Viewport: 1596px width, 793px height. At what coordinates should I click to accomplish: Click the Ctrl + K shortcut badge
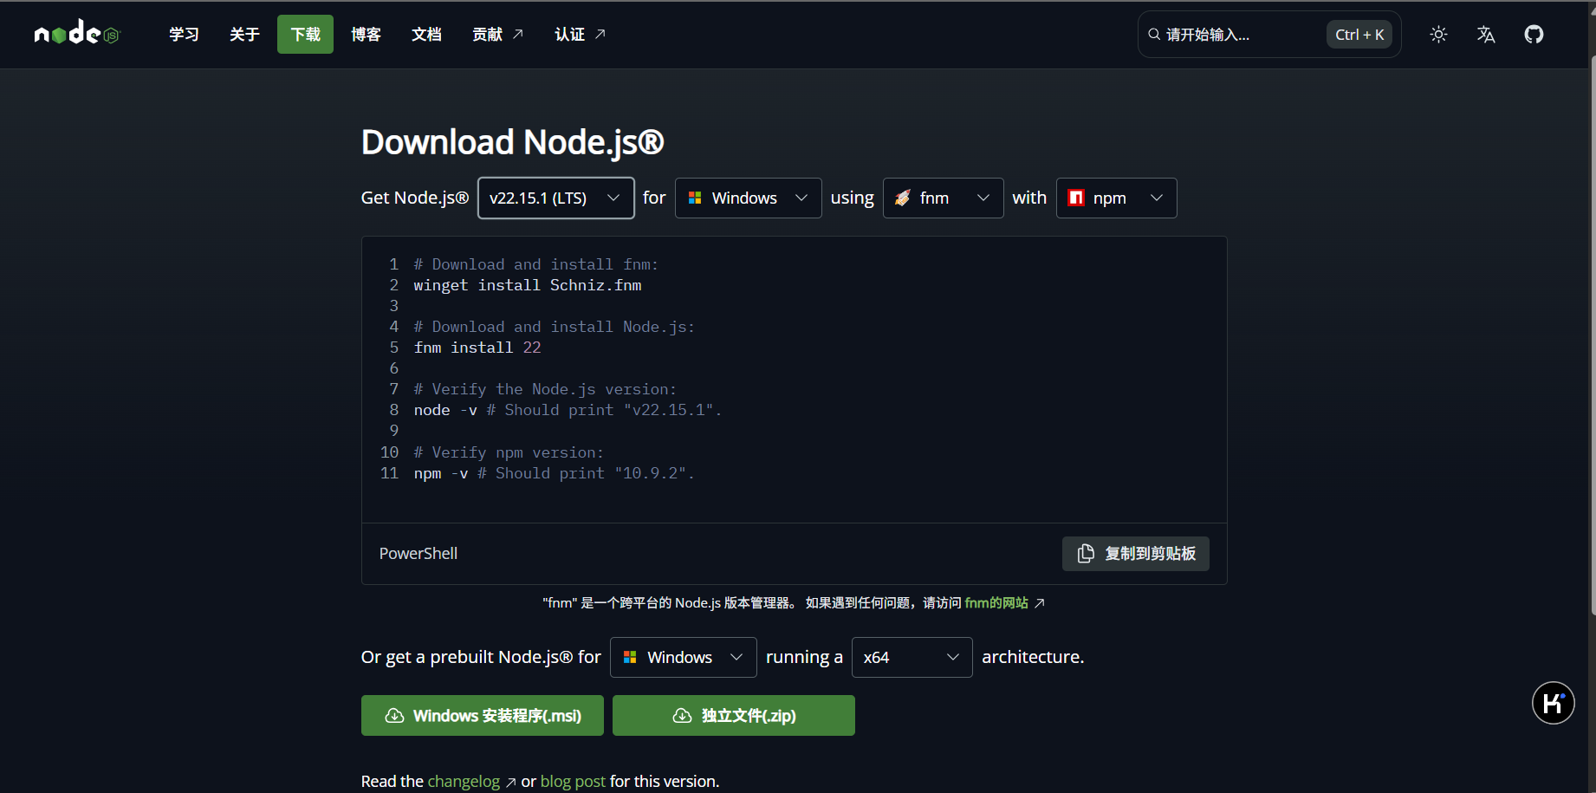point(1359,35)
